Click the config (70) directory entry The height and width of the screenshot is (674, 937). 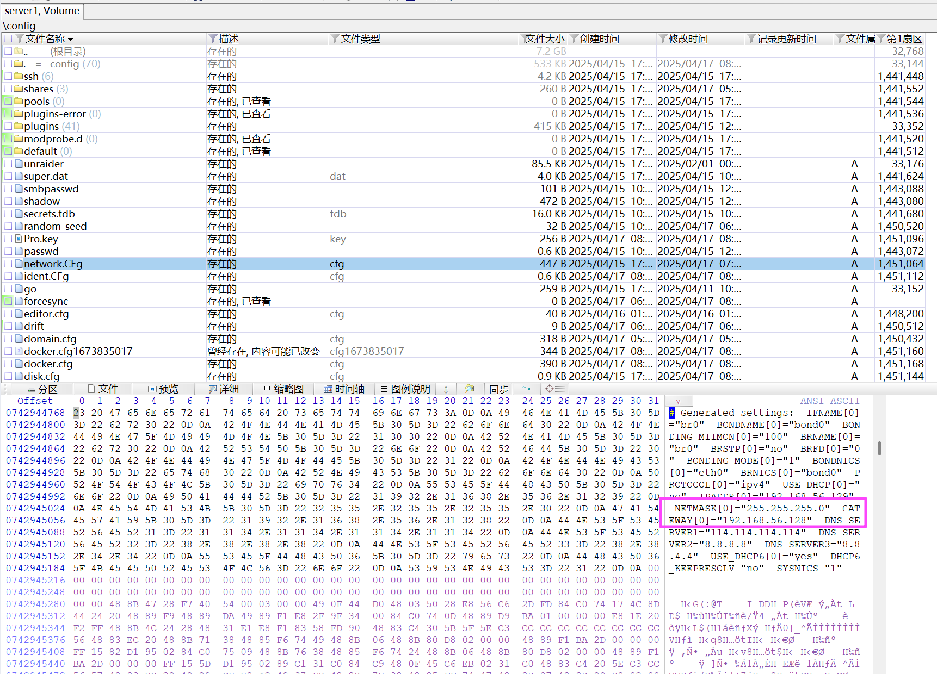[x=75, y=64]
